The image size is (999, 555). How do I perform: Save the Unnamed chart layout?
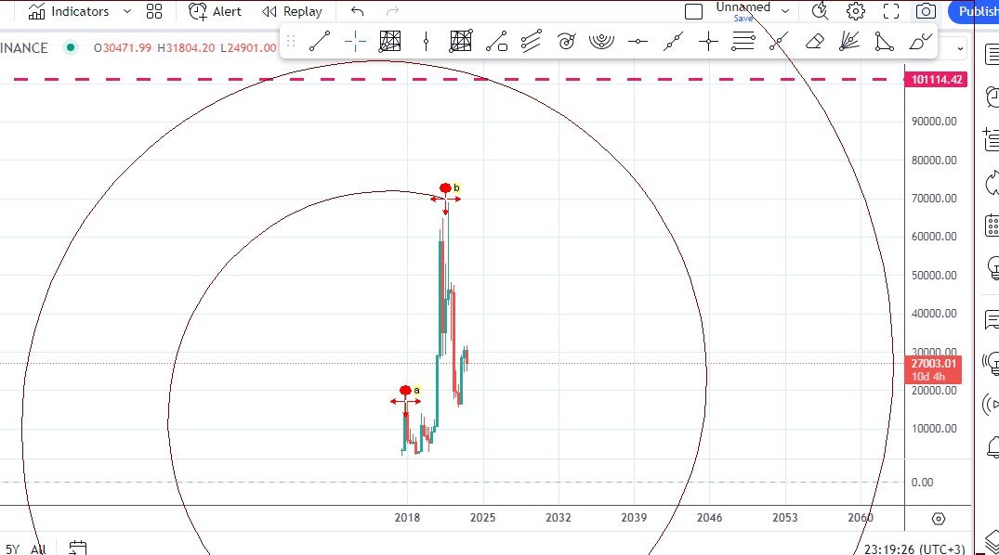click(743, 19)
